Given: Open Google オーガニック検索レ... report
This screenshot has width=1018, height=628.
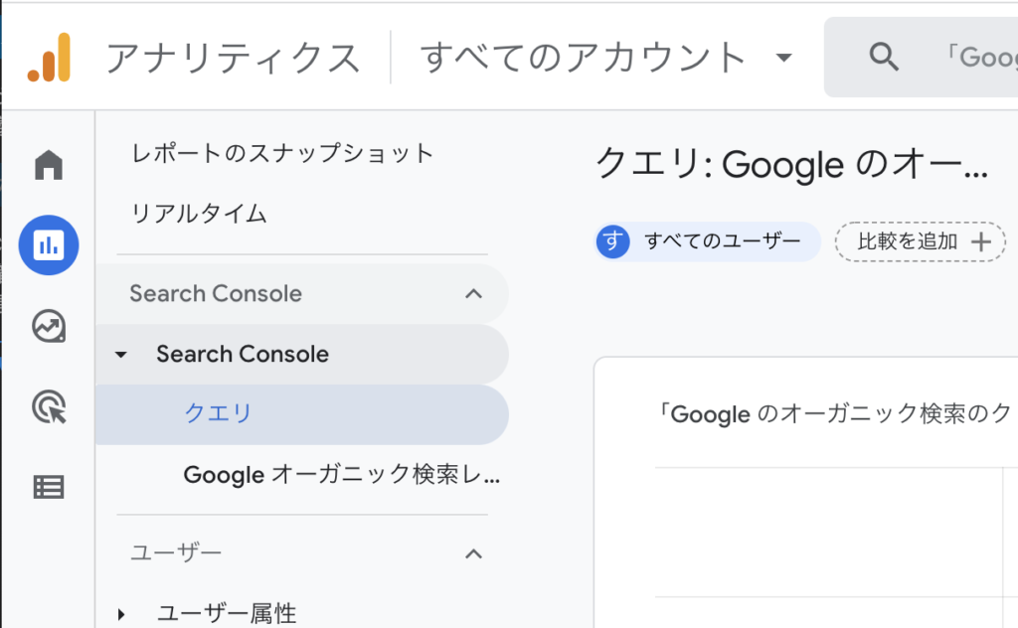Looking at the screenshot, I should point(342,475).
